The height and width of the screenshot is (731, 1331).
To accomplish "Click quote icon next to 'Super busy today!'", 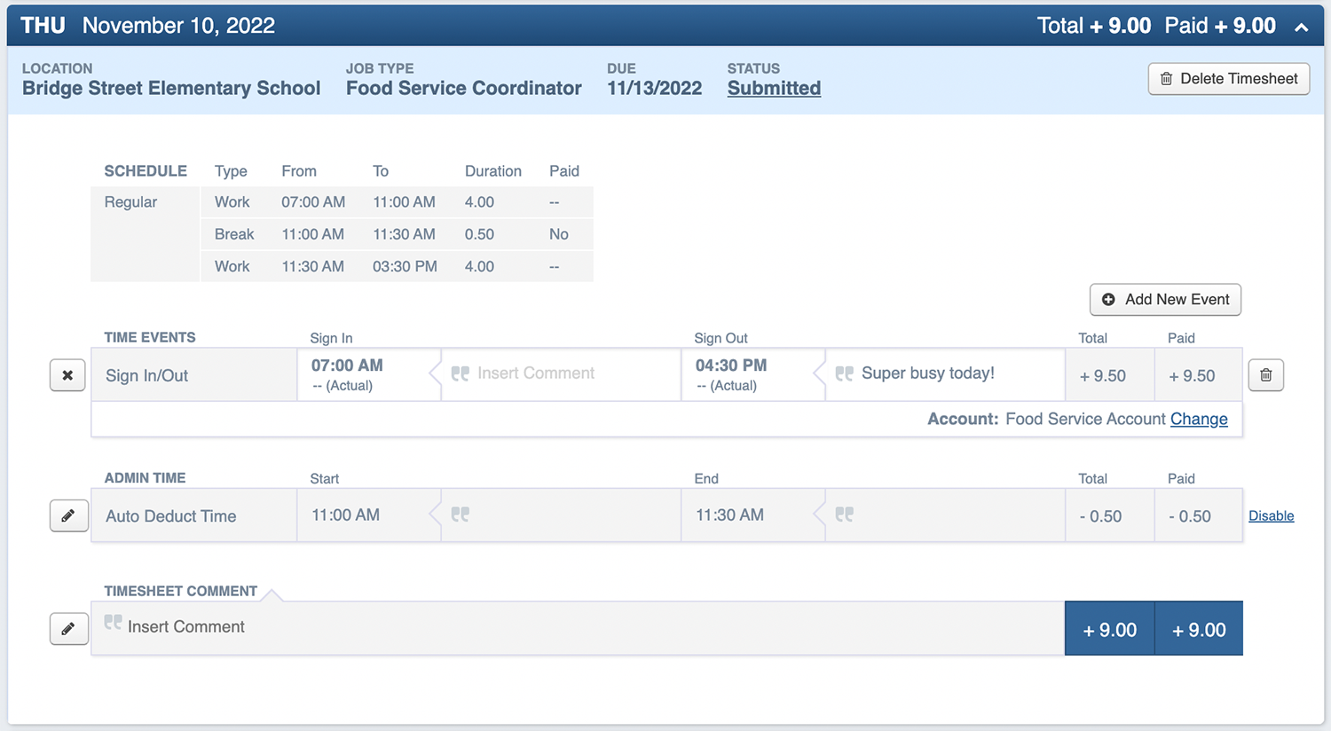I will [844, 373].
